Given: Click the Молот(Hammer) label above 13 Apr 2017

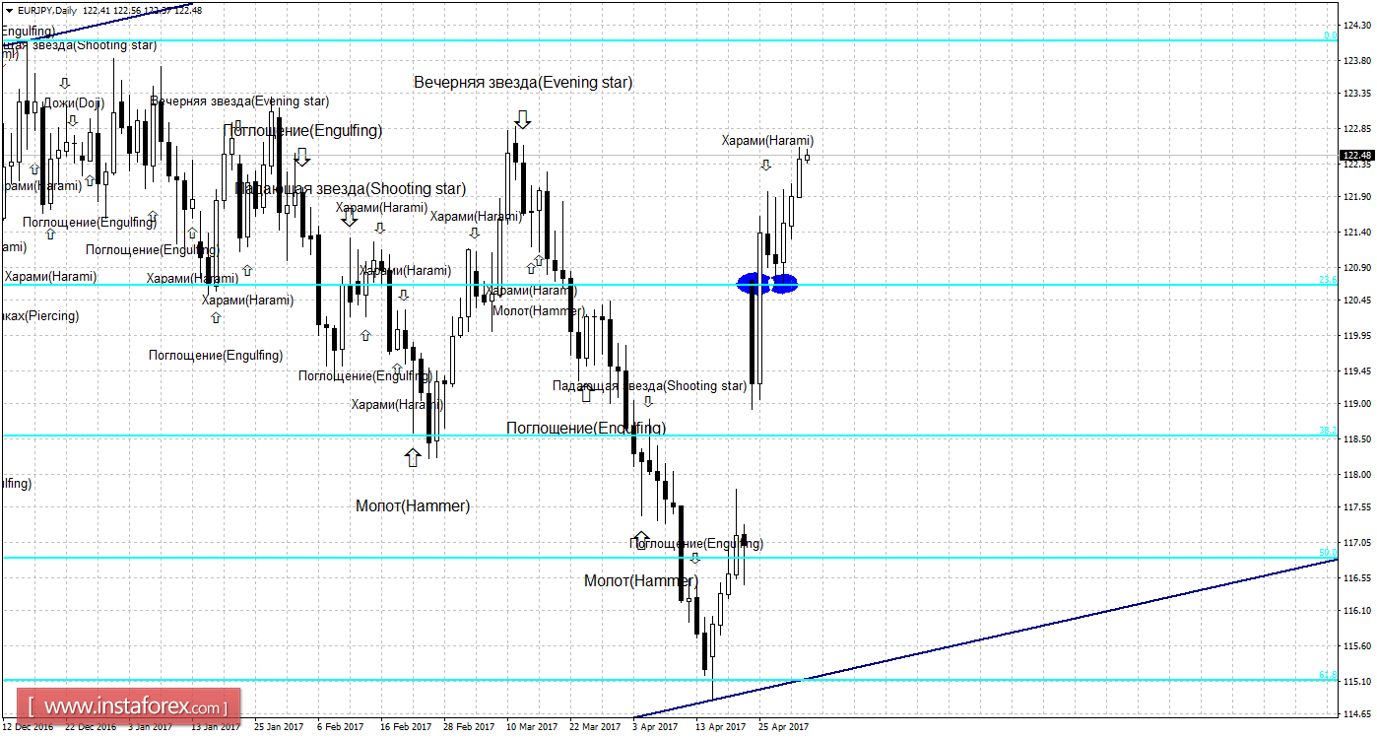Looking at the screenshot, I should point(641,580).
